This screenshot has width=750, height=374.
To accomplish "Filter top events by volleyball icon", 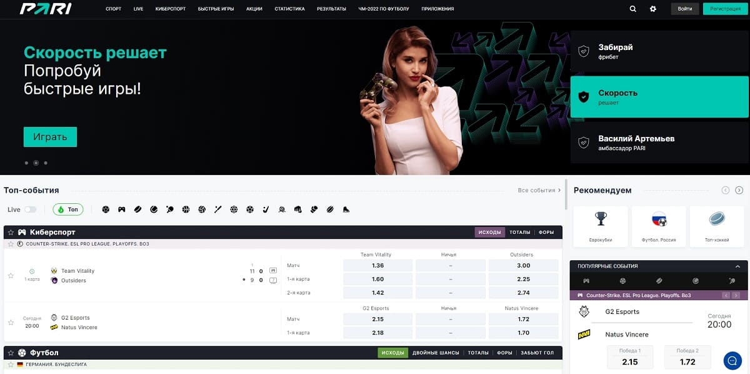I will click(x=202, y=210).
